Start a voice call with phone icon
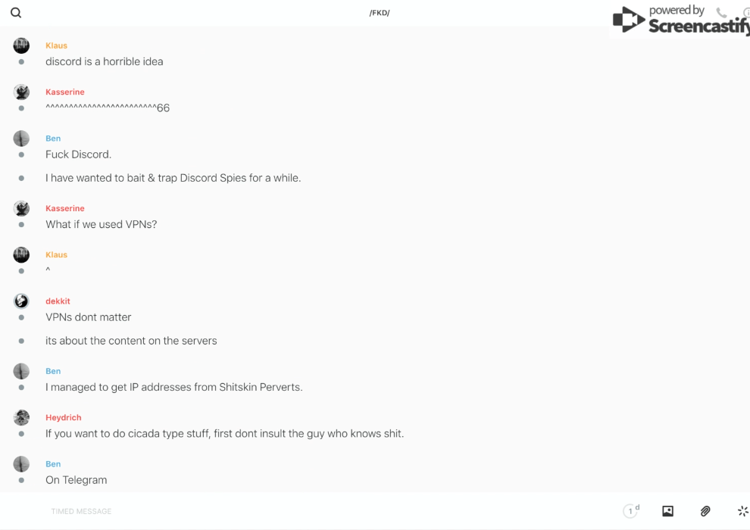This screenshot has width=750, height=530. (721, 13)
